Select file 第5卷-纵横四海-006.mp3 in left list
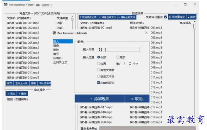207x130 pixels. (23, 48)
